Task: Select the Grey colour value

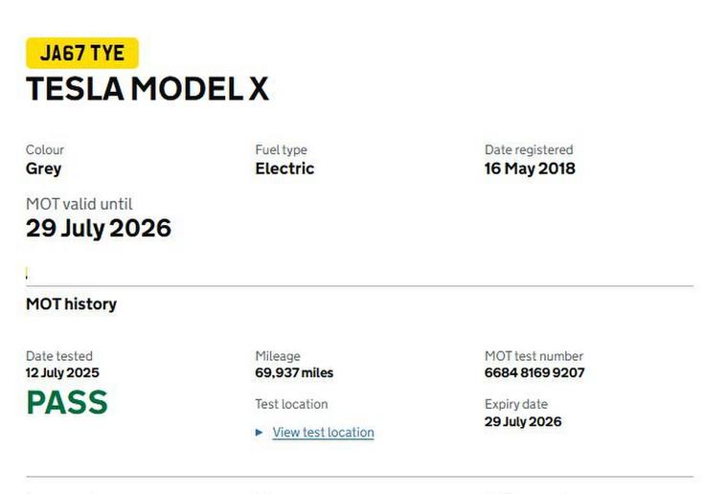Action: pos(43,168)
